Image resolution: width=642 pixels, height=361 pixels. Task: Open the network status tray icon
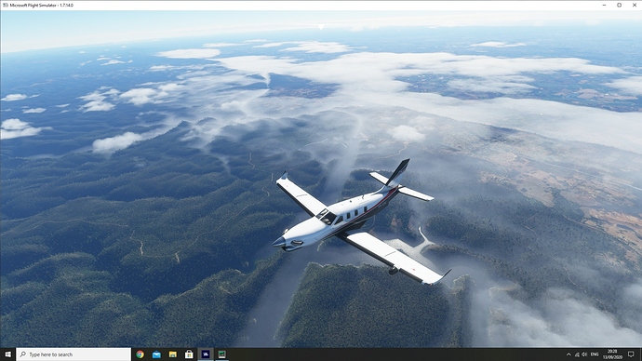pos(577,354)
